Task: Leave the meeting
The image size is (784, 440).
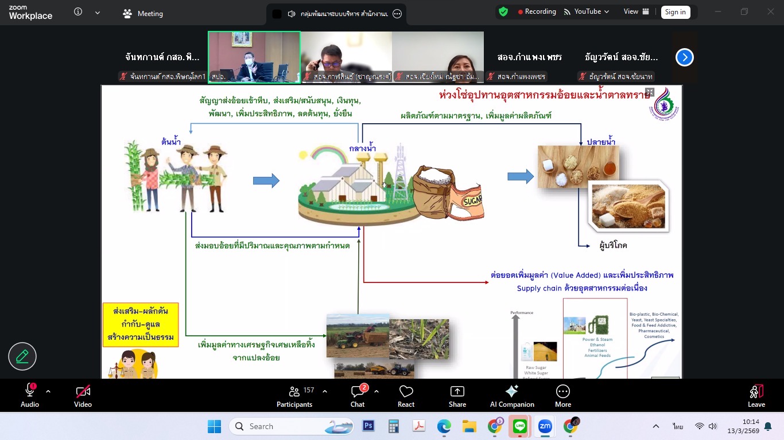Action: 756,396
